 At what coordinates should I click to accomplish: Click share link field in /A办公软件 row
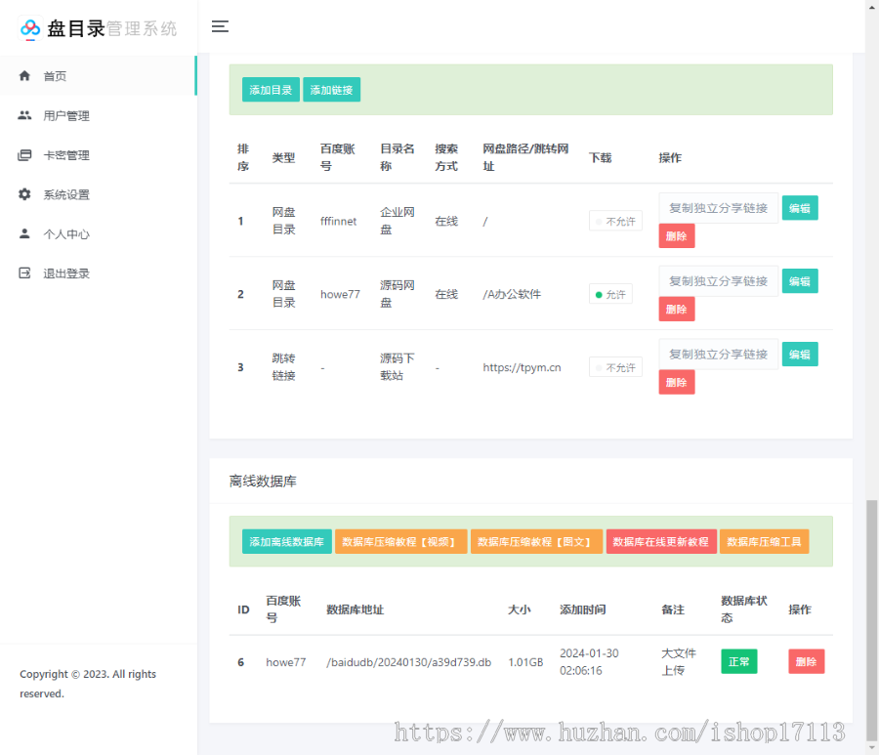[718, 281]
